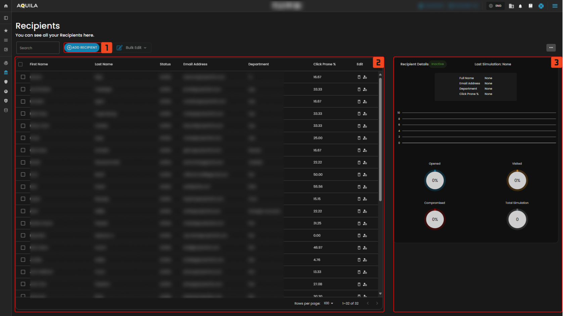Open the ENG language selector
564x316 pixels.
coord(495,6)
